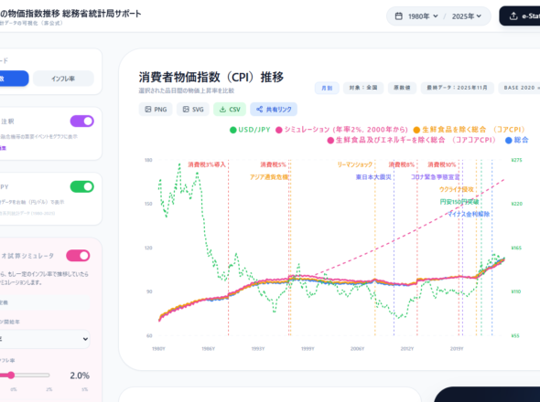
Task: Select the blue index mode tab
Action: [14, 79]
